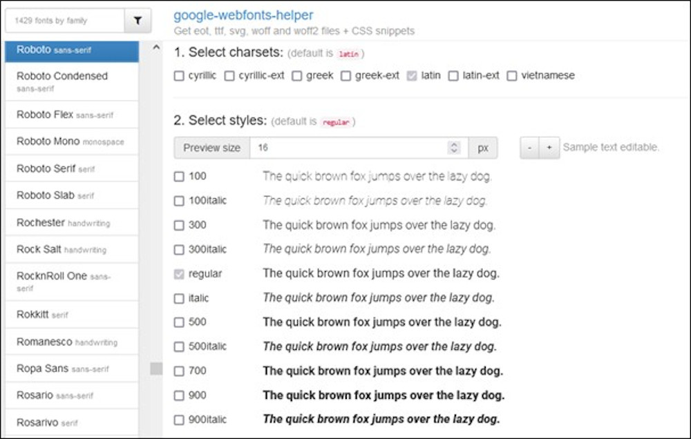This screenshot has width=691, height=439.
Task: Click the 500italic sample sentence
Action: (380, 347)
